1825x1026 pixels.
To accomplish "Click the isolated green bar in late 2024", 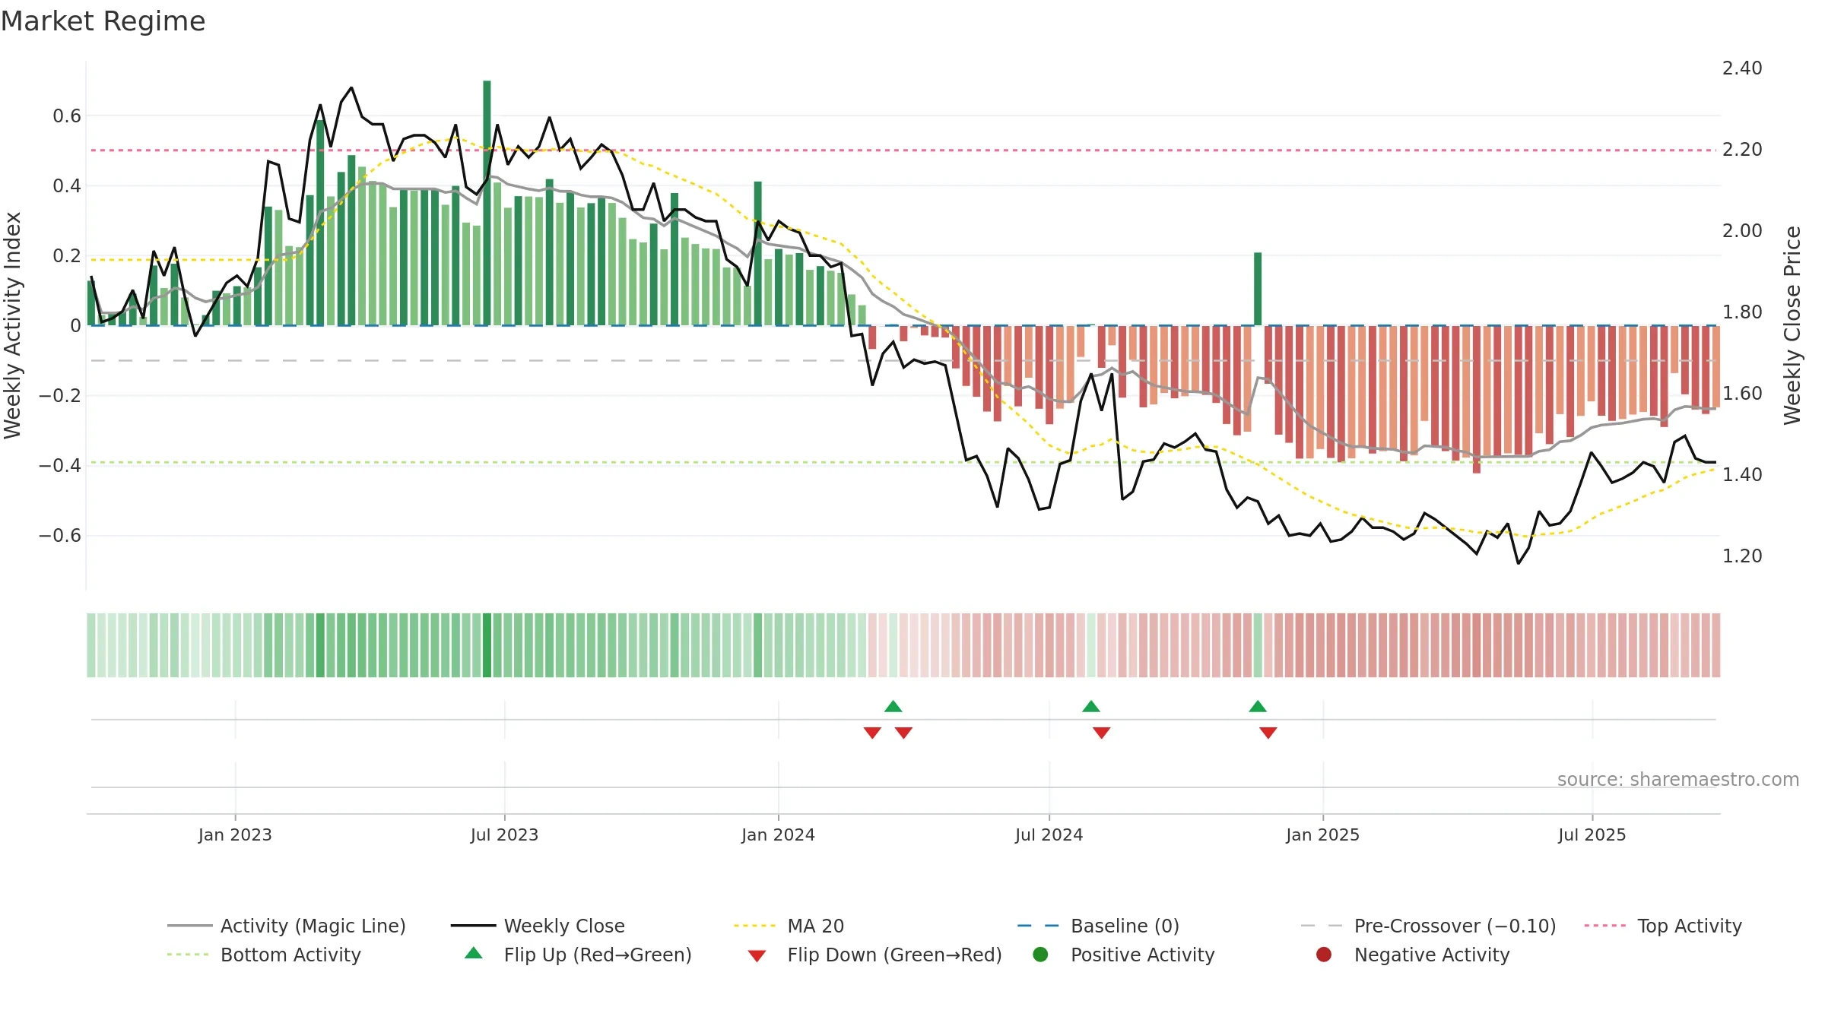I will tap(1258, 289).
